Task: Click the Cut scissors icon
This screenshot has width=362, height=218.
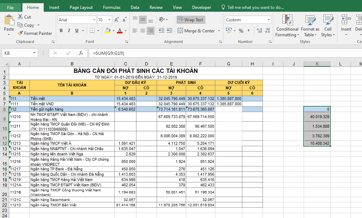Action: (20, 17)
